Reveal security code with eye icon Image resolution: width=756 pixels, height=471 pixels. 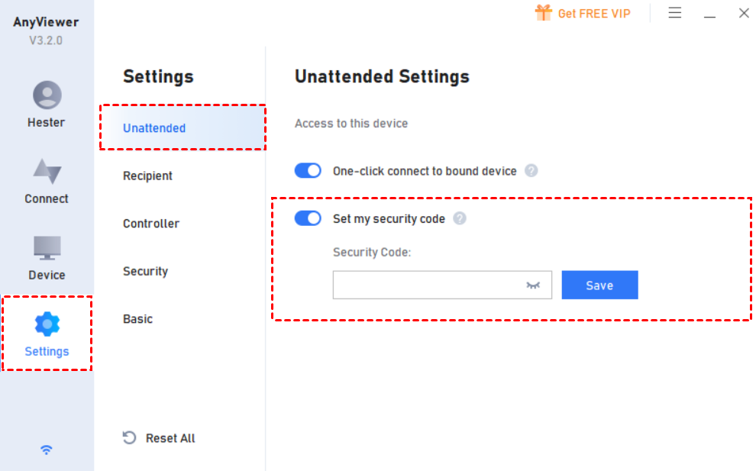coord(533,286)
